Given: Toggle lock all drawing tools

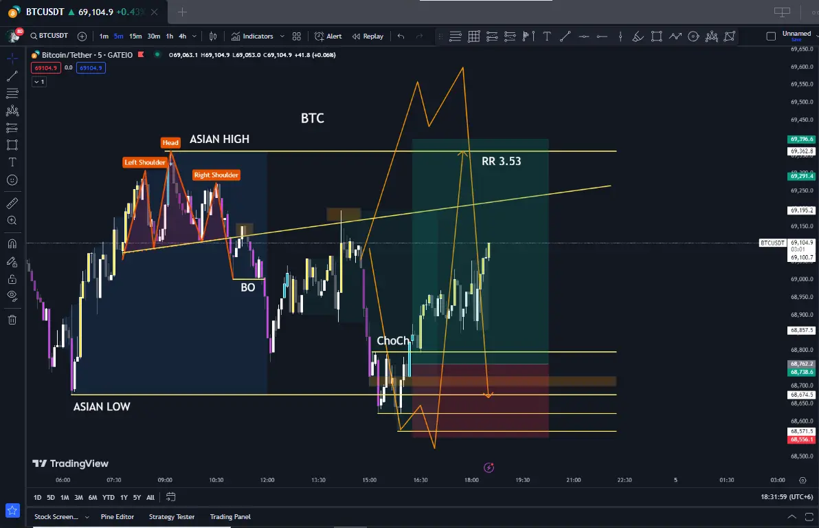Looking at the screenshot, I should [12, 278].
